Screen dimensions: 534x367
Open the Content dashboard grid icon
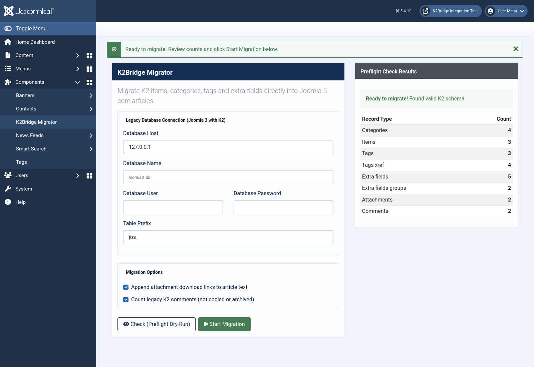click(x=89, y=56)
